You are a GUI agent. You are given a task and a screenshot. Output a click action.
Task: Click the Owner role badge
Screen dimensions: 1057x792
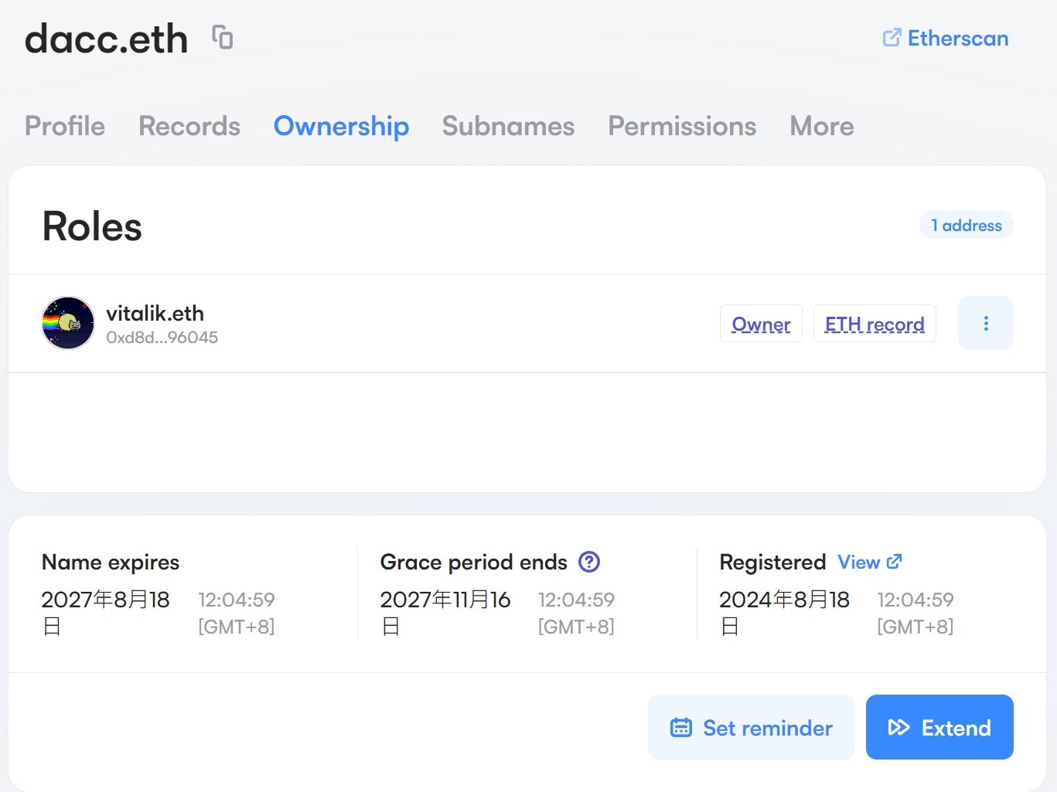point(761,324)
